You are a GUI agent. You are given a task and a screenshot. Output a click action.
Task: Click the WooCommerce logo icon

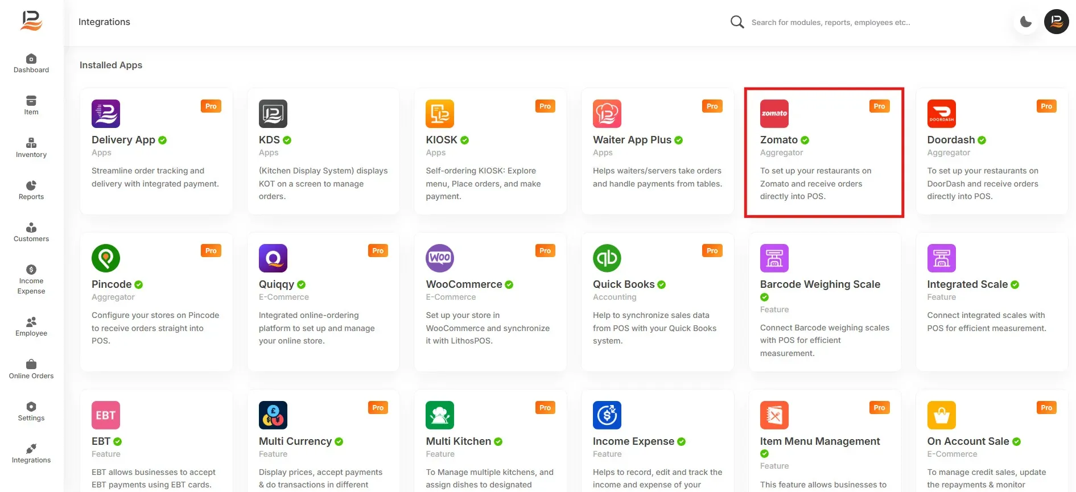[x=440, y=258]
